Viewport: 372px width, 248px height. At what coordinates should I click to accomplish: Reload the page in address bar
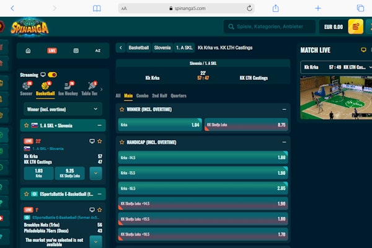click(x=249, y=8)
